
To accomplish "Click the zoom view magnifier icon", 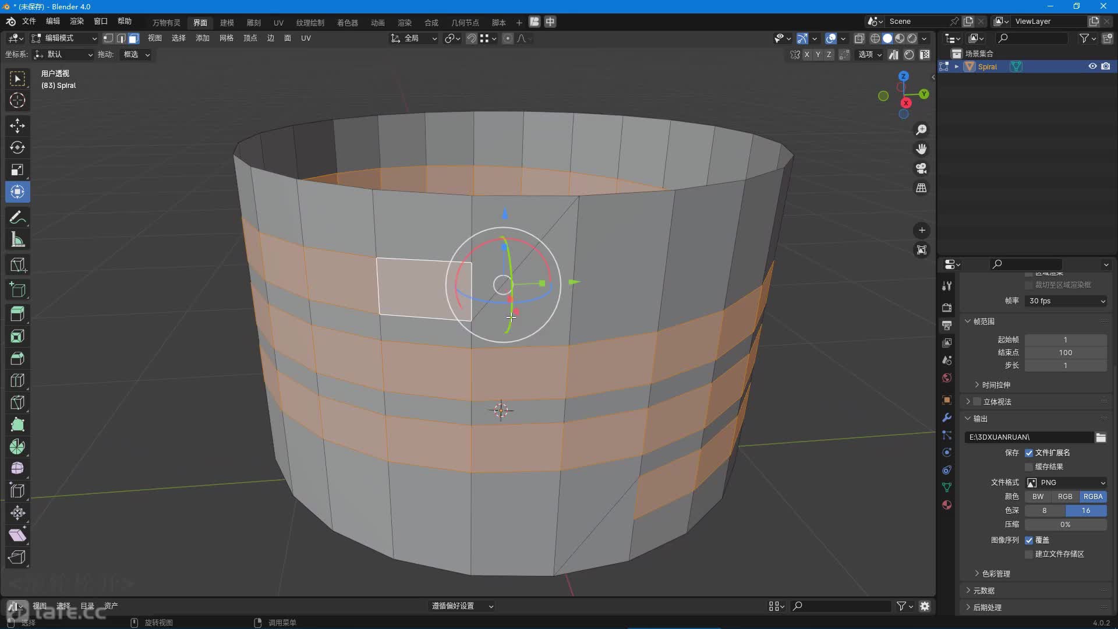I will 921,129.
